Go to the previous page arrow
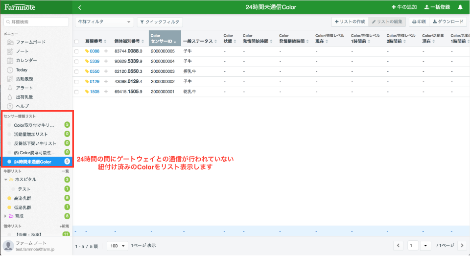Viewport: 470px width, 256px height. [x=398, y=246]
